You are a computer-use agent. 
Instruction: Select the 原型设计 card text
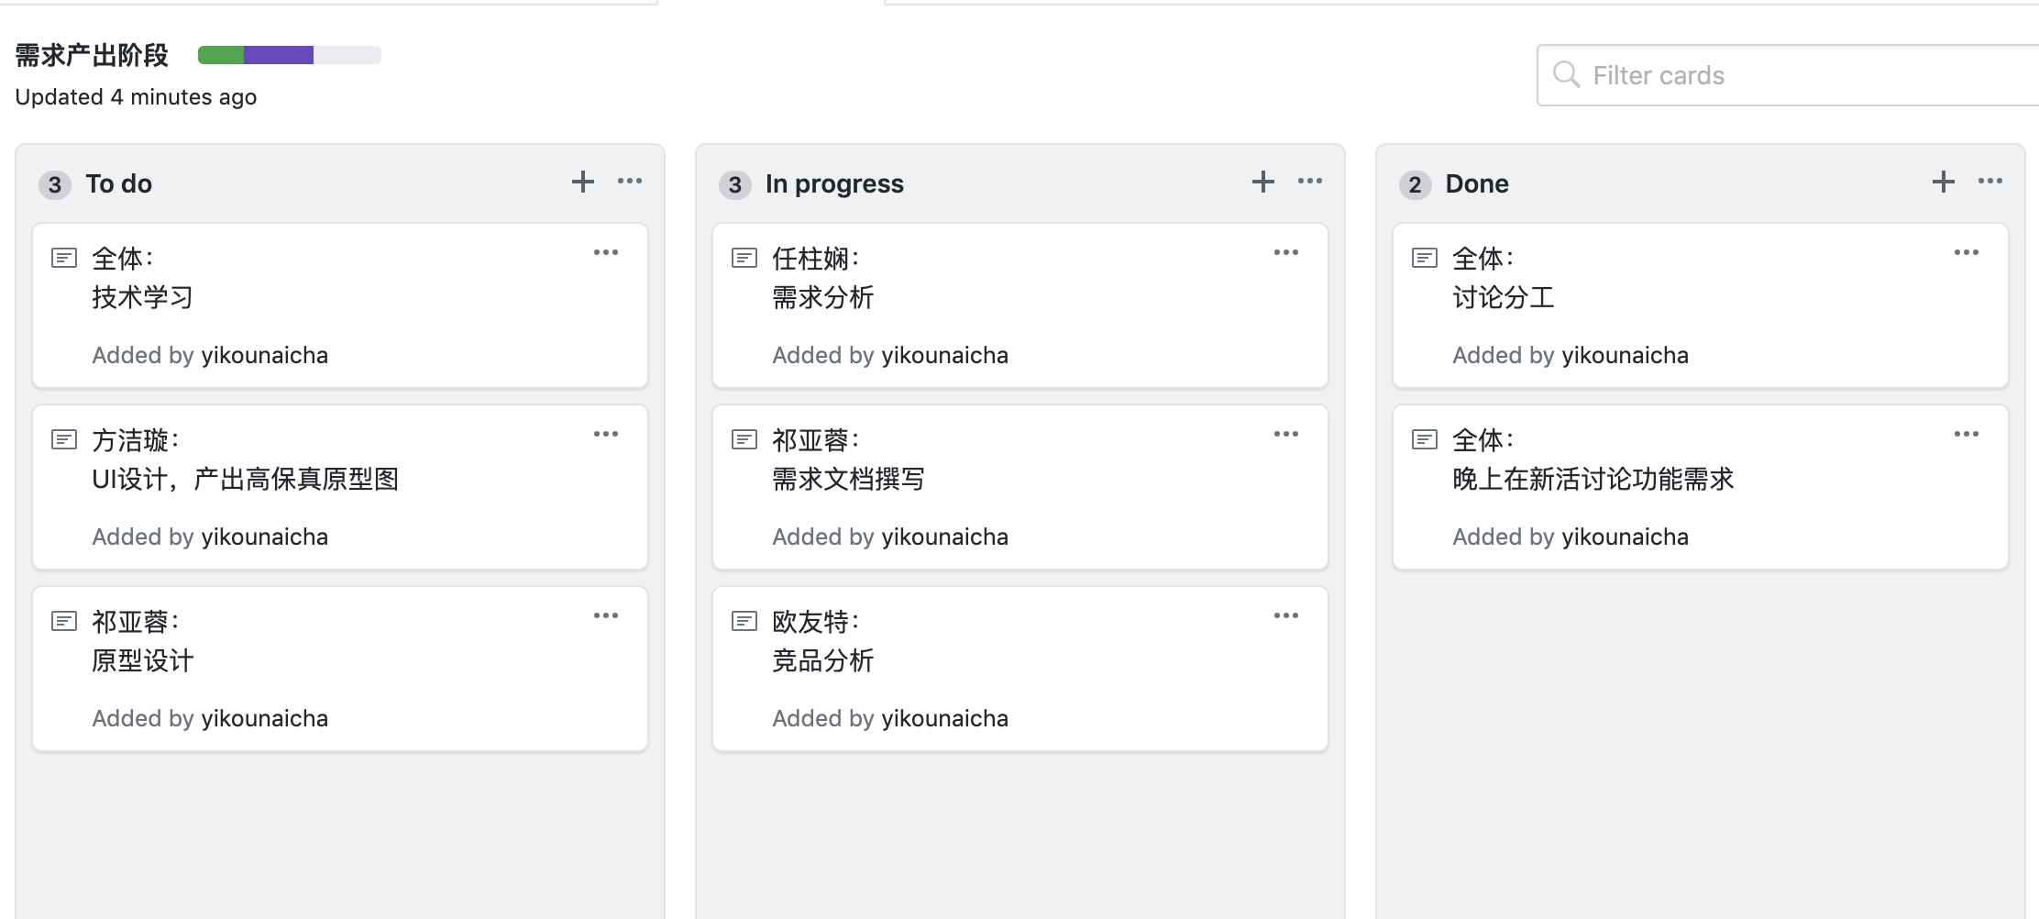coord(142,660)
